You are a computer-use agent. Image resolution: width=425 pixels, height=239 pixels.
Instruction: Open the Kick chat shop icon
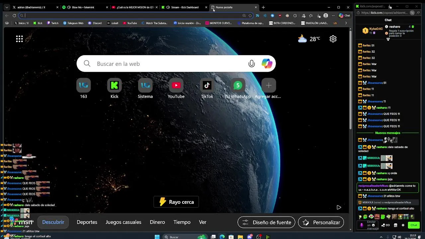[395, 225]
